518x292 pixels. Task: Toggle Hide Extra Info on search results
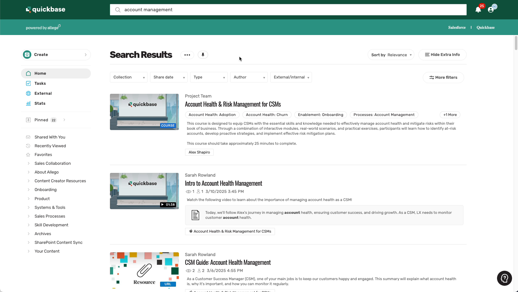[443, 54]
